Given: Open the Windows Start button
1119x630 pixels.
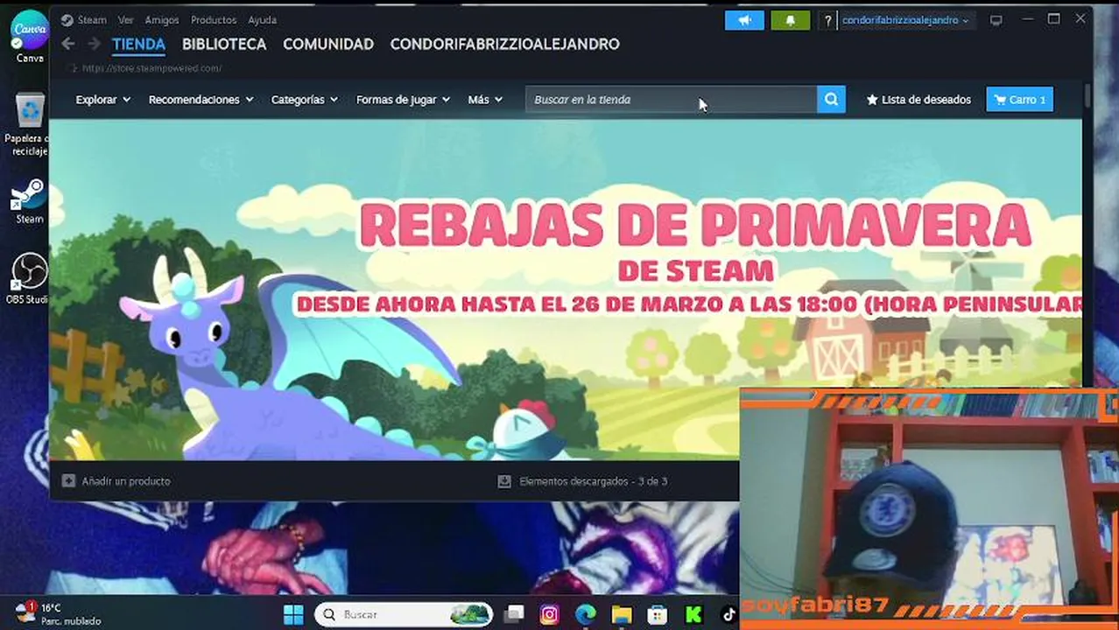Looking at the screenshot, I should pos(293,614).
